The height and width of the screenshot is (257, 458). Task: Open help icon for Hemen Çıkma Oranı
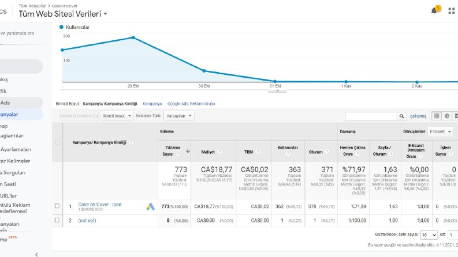[358, 154]
